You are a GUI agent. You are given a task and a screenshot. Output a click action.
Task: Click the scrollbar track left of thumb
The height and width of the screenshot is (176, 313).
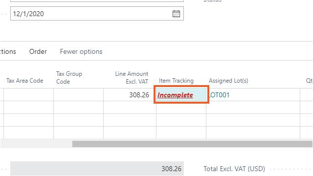(36, 144)
